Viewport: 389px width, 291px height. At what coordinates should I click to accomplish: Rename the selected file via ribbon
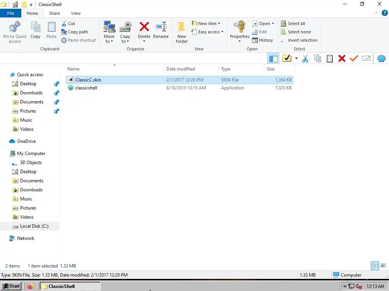161,30
